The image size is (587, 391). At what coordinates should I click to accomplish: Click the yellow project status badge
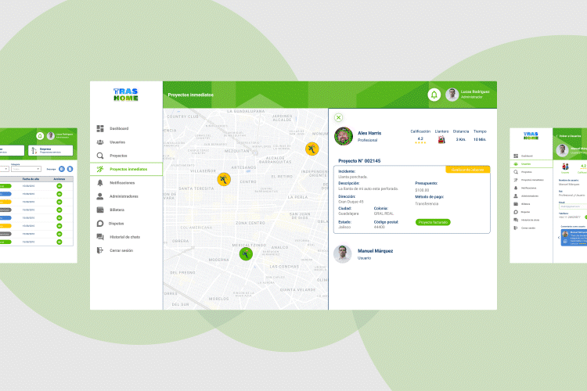468,169
